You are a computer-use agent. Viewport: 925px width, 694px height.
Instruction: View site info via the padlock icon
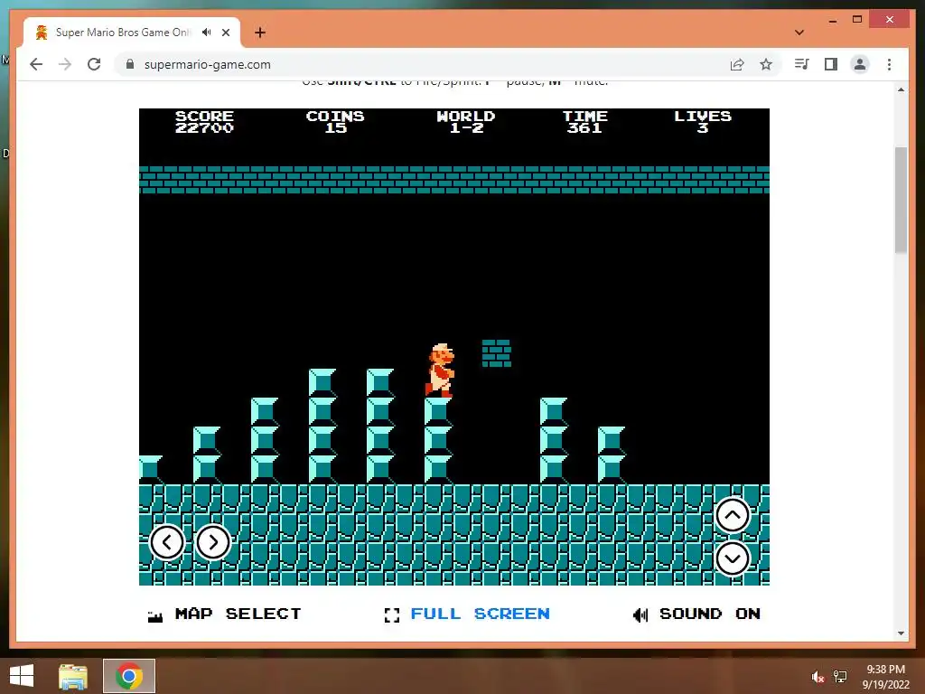130,64
